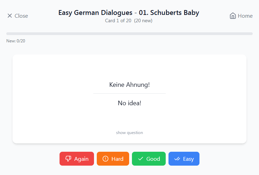Click the deck title heading
The height and width of the screenshot is (175, 259).
pos(129,13)
